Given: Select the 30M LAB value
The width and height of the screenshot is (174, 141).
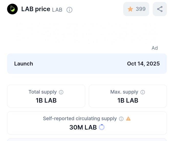Looking at the screenshot, I should [x=83, y=127].
